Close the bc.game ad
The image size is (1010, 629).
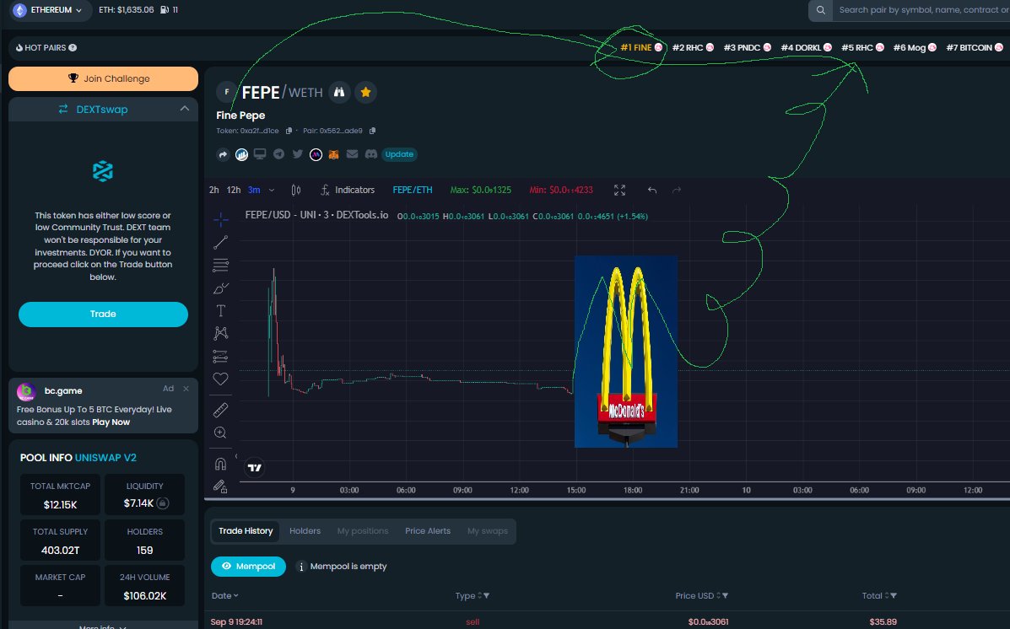(x=186, y=389)
